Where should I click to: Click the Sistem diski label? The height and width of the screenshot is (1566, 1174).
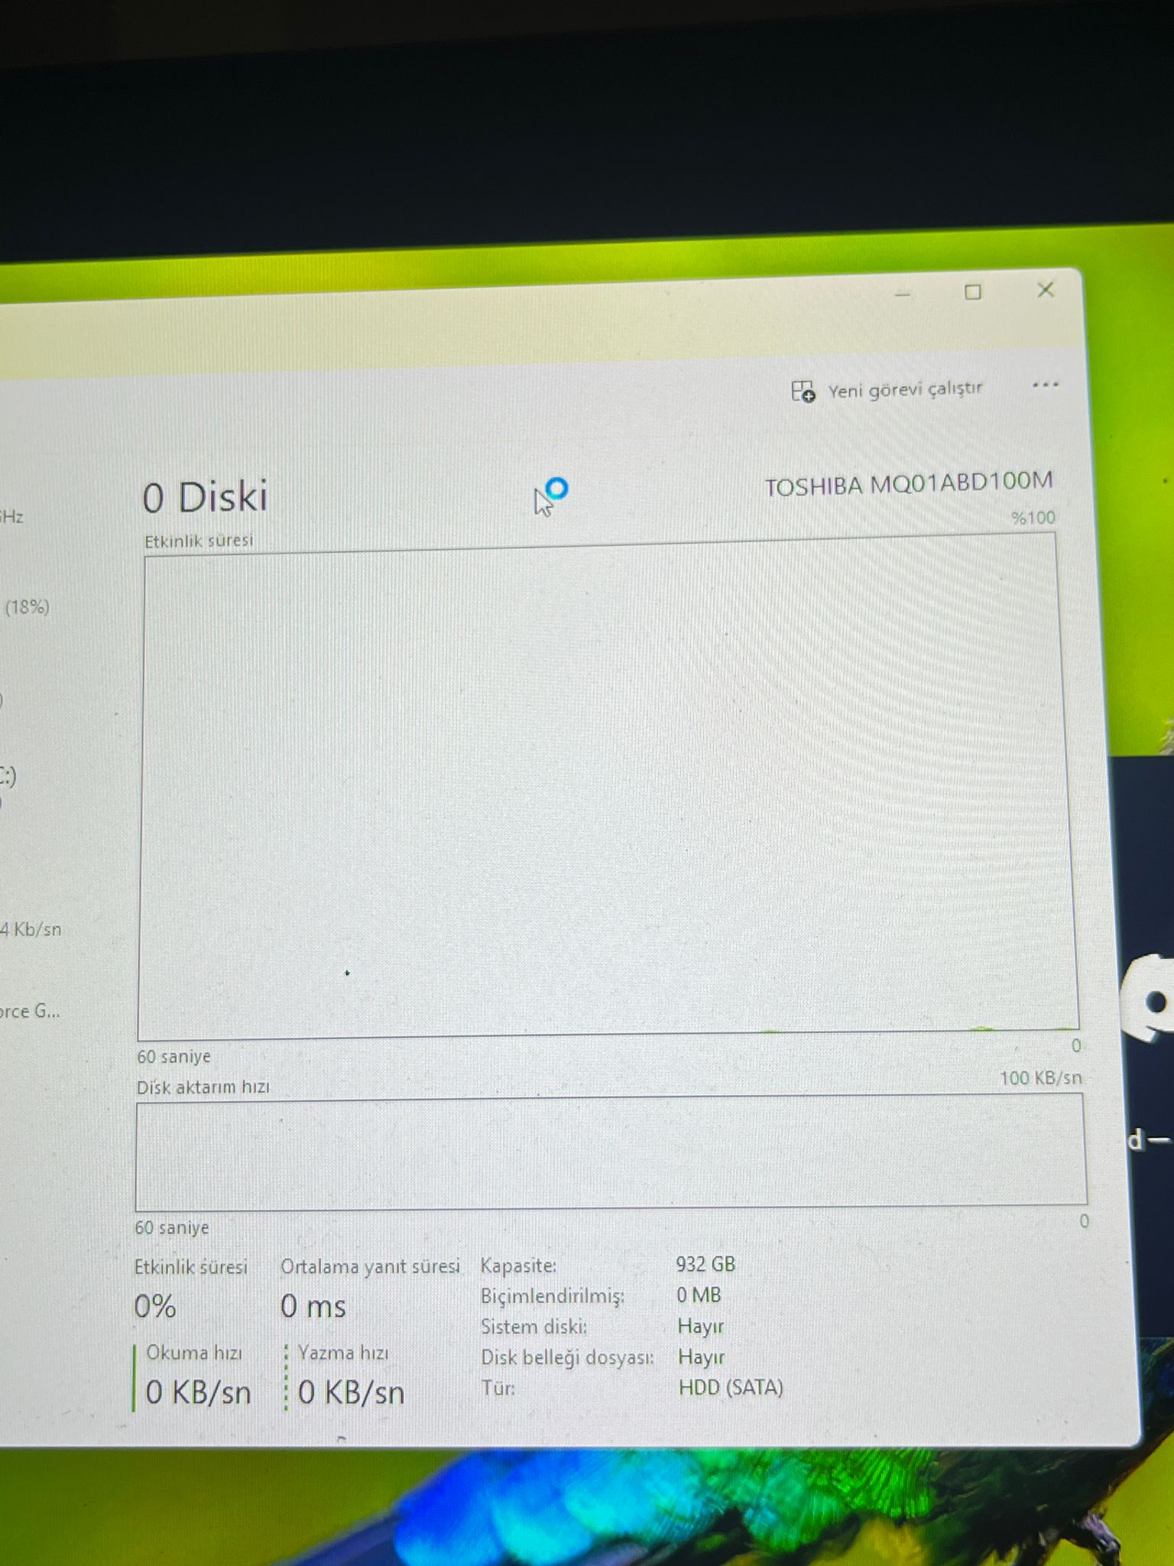(x=534, y=1327)
